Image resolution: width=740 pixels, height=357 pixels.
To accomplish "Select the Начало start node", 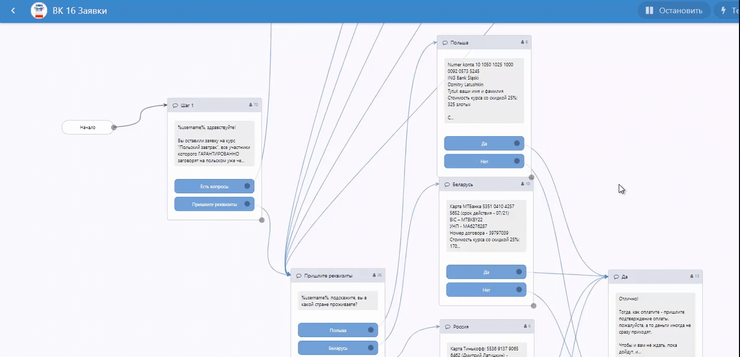I will pos(88,127).
